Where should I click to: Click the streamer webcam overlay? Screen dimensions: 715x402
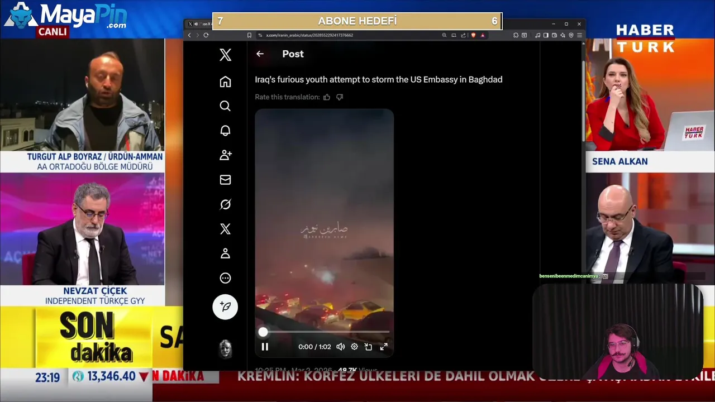pyautogui.click(x=618, y=332)
